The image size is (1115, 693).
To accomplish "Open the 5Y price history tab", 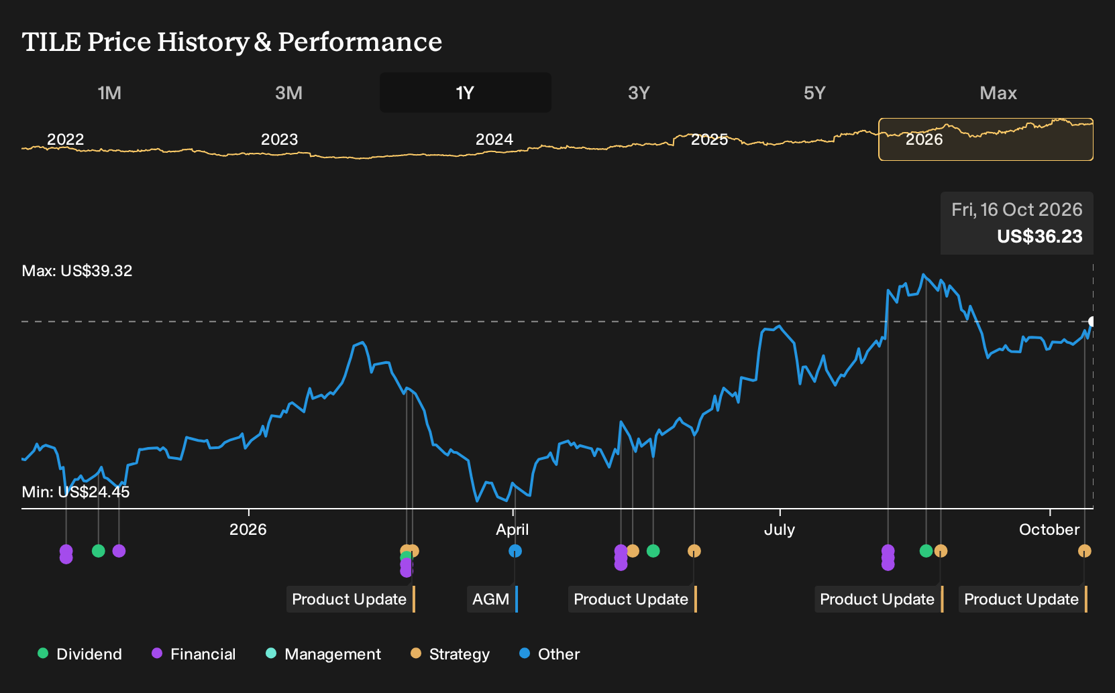I will pos(814,92).
